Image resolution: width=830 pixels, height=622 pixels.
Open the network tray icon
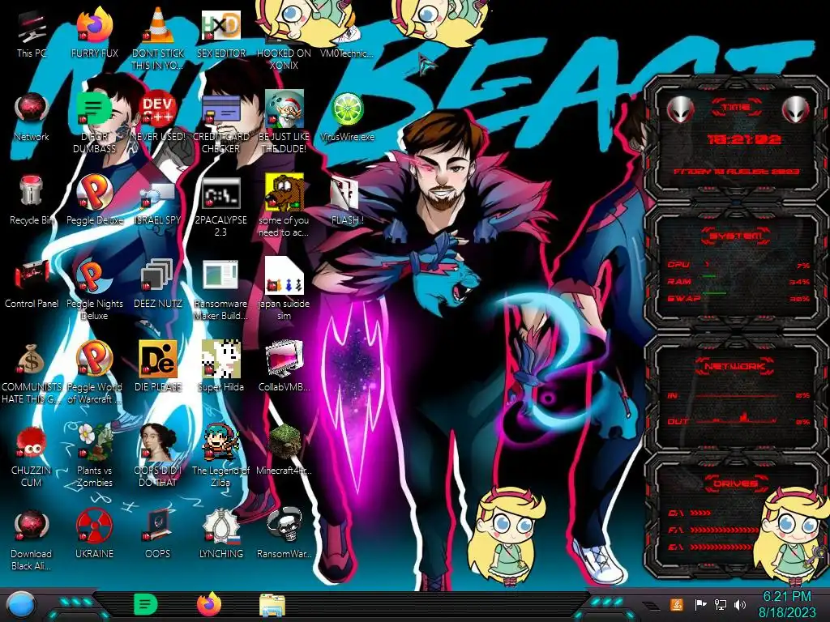(721, 605)
